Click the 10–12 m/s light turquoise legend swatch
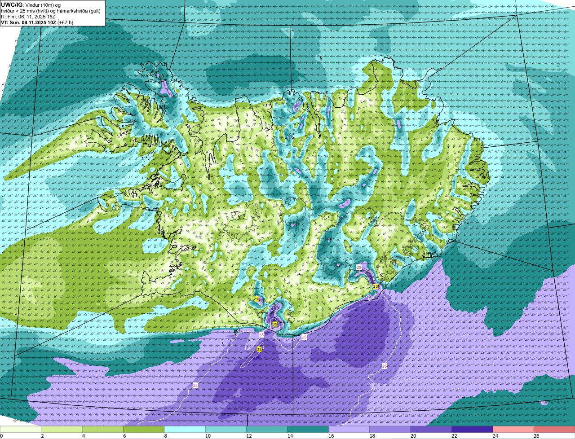 tap(226, 429)
